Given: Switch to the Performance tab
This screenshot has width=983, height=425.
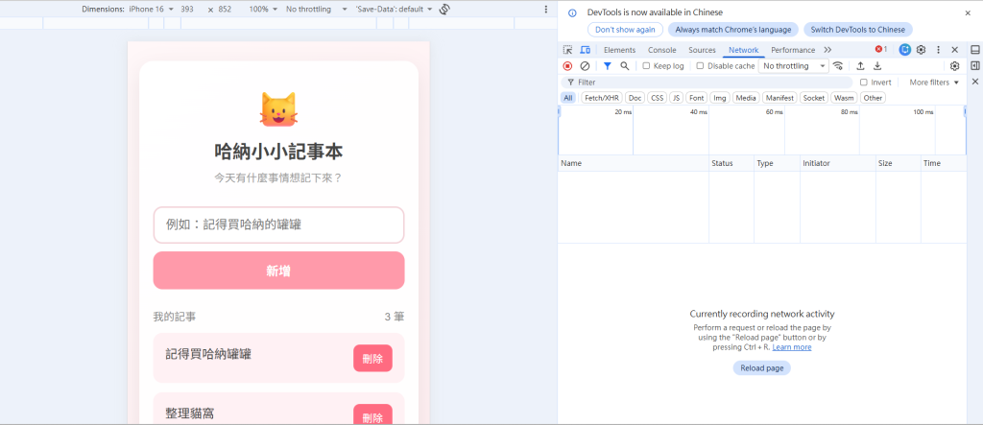Looking at the screenshot, I should 793,50.
